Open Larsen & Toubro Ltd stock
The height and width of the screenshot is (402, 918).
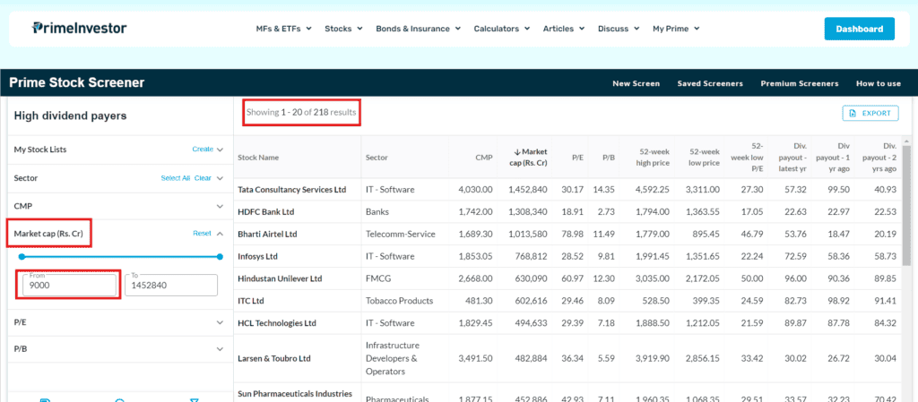coord(274,359)
